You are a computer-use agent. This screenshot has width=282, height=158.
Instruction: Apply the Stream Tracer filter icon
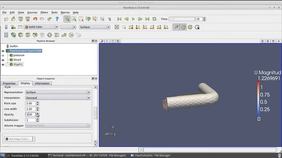pyautogui.click(x=57, y=35)
